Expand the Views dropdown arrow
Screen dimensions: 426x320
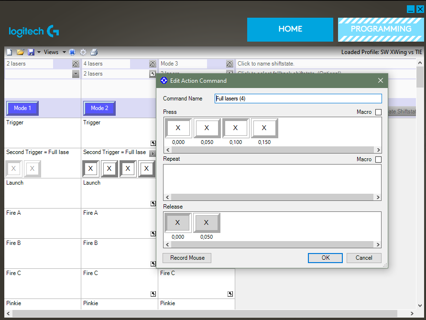pyautogui.click(x=64, y=52)
